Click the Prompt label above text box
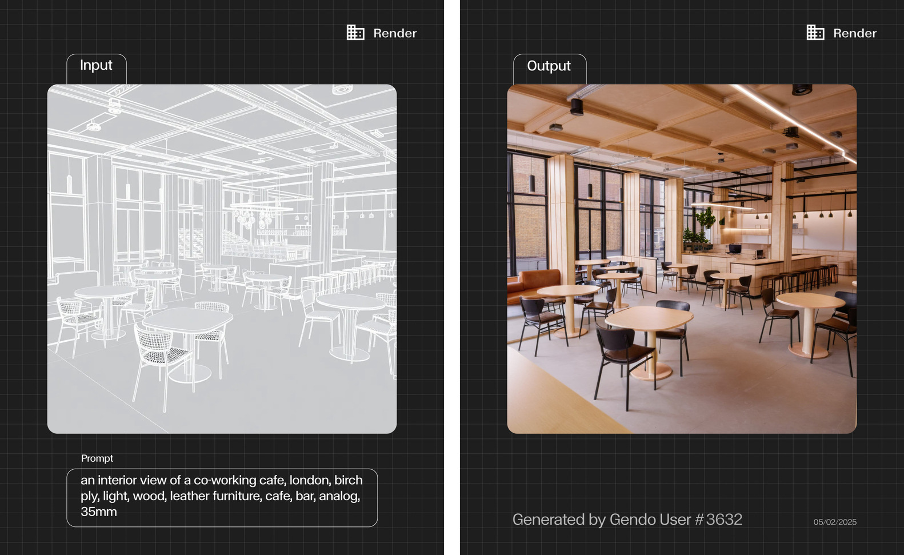The height and width of the screenshot is (555, 904). [x=97, y=458]
